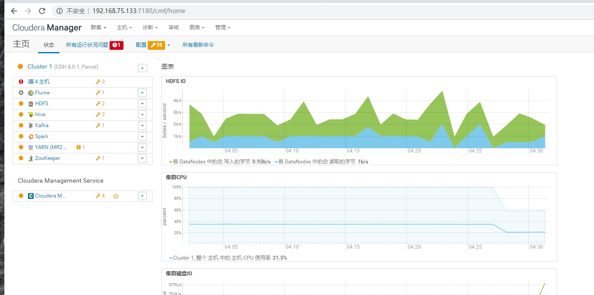Viewport: 594px width, 295px height.
Task: Click the browser forward arrow
Action: tap(28, 11)
